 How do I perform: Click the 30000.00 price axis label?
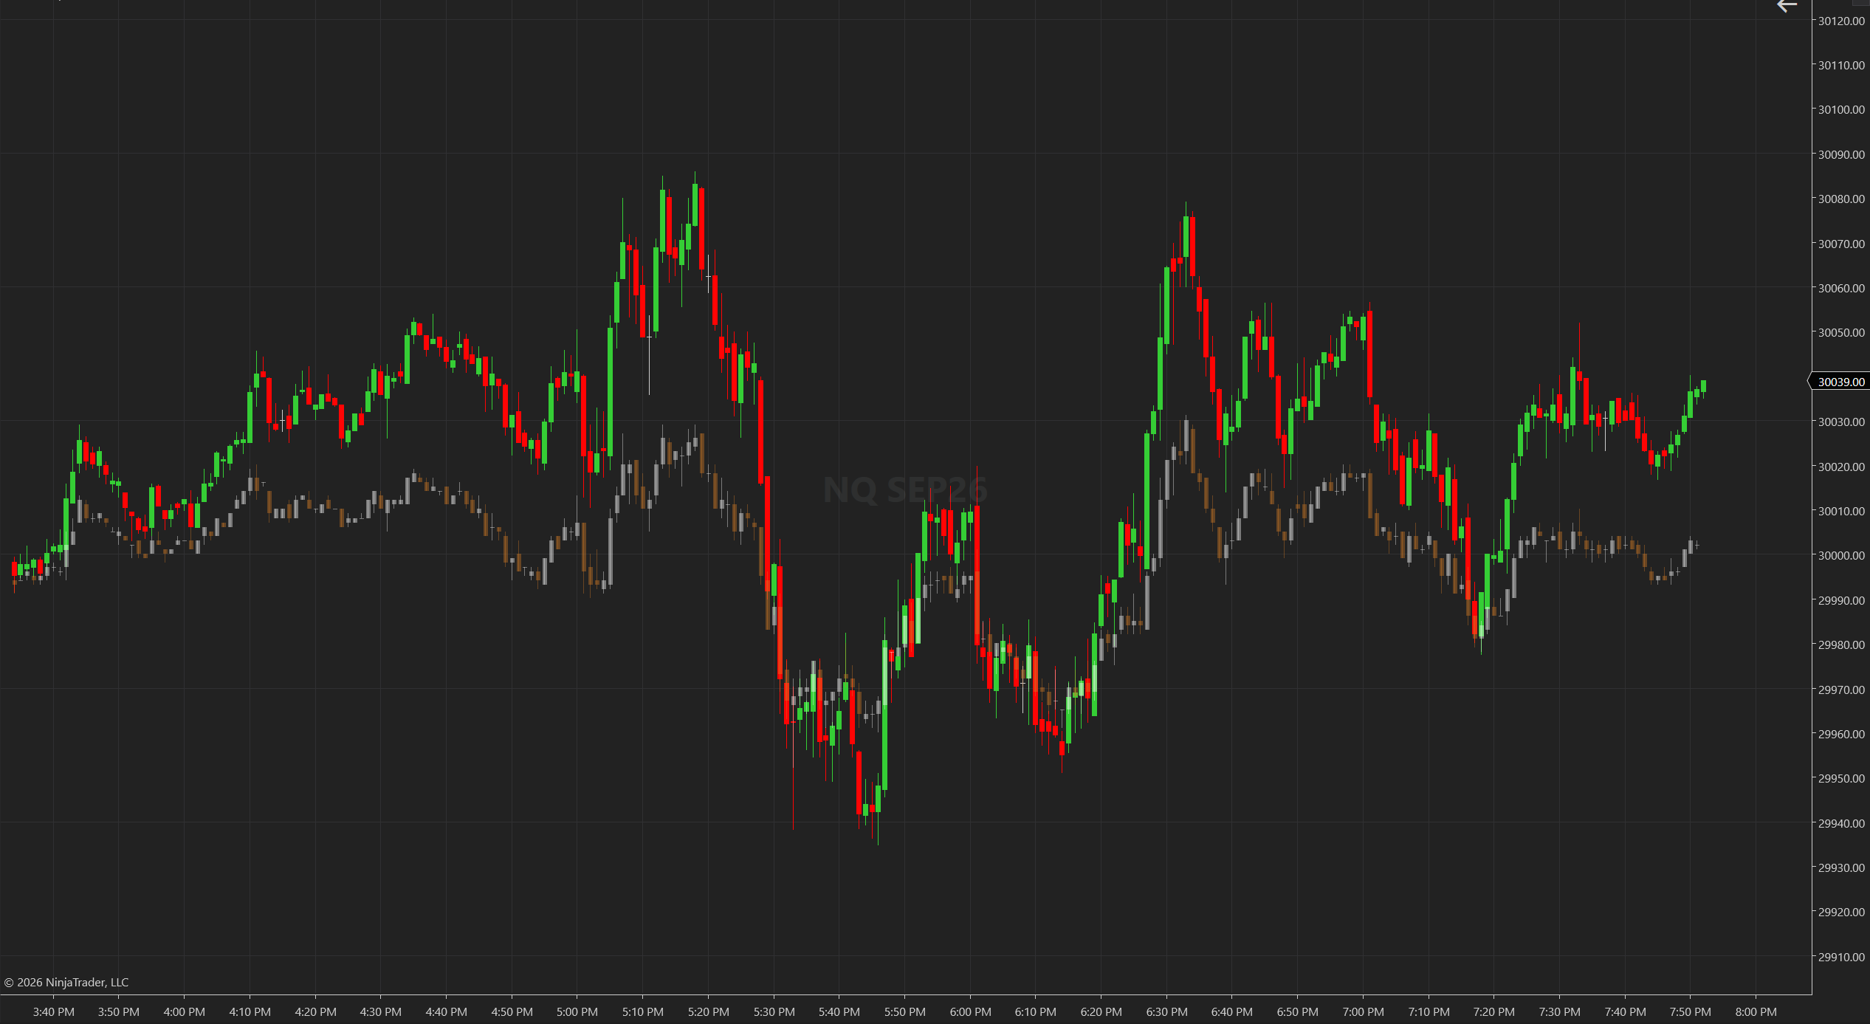pos(1841,555)
